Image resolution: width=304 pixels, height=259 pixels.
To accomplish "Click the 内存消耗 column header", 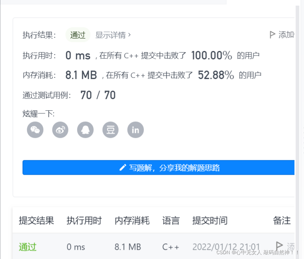I will pyautogui.click(x=132, y=221).
